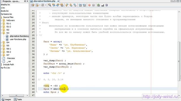Select the l03 folder
Screen dimensions: 181x101
pos(8,33)
